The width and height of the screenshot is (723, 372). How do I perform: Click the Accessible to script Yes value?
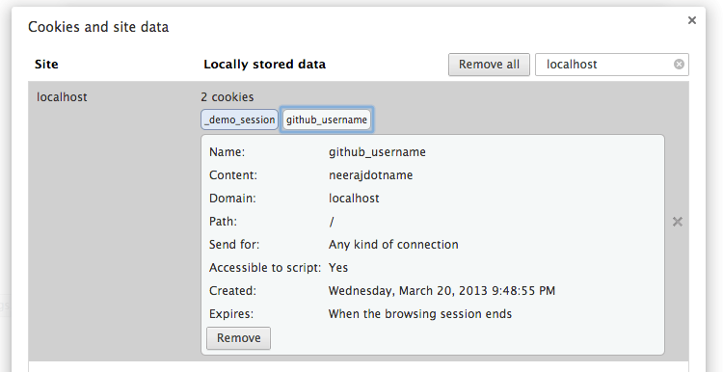point(338,268)
